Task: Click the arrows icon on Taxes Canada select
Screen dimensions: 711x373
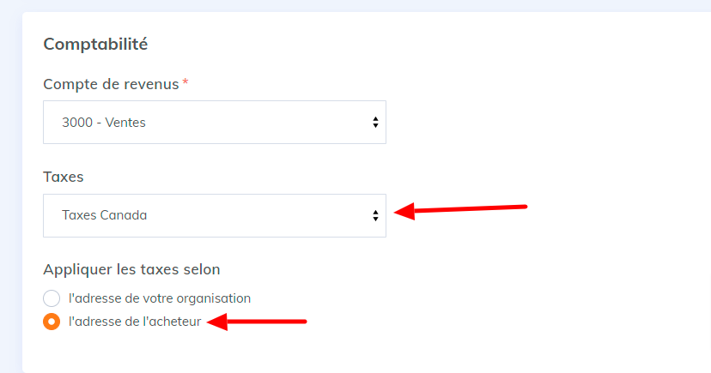Action: 375,215
